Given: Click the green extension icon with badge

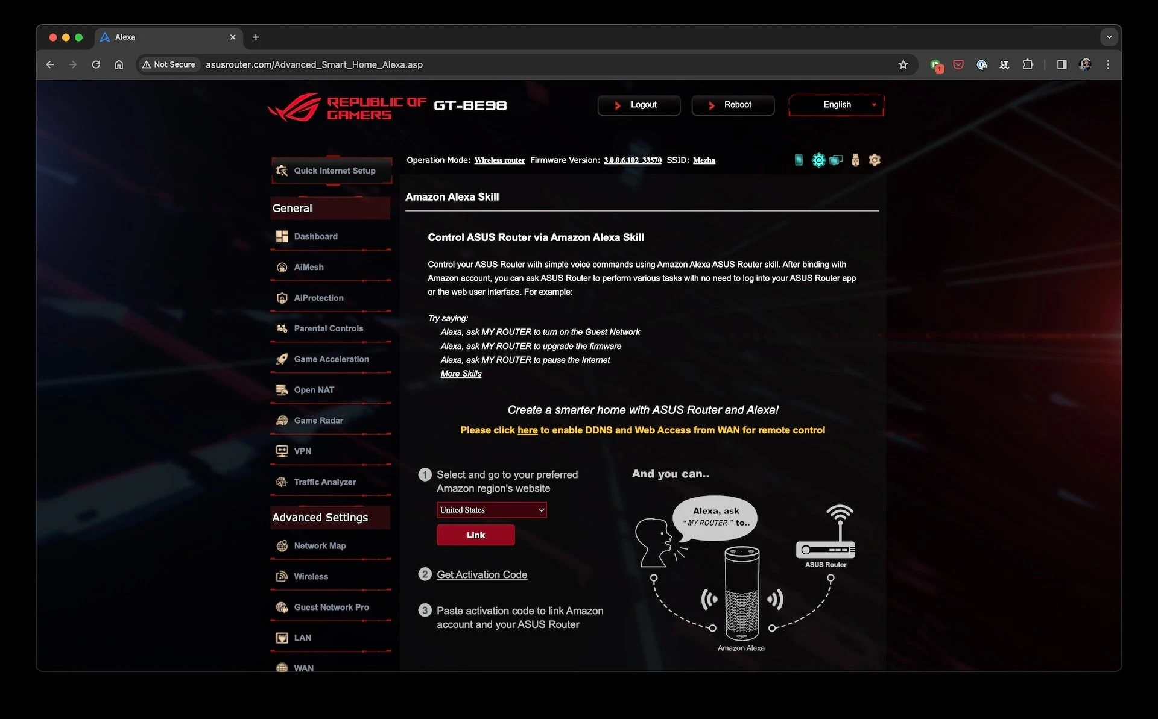Looking at the screenshot, I should point(936,65).
